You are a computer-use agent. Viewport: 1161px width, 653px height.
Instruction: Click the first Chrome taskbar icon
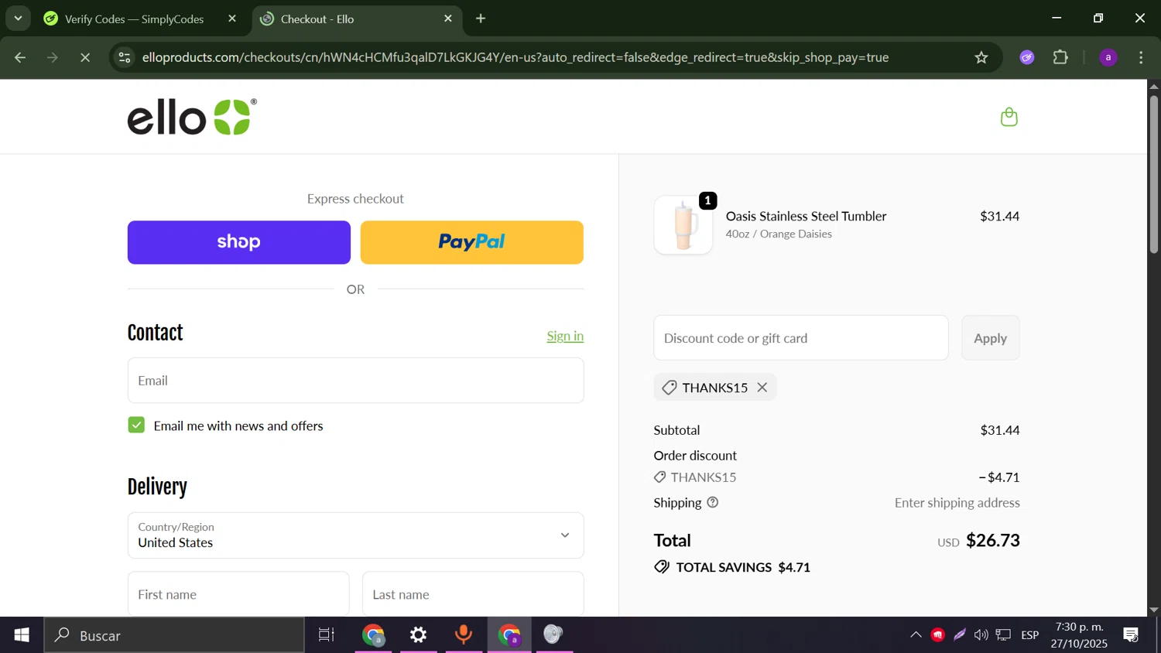coord(374,635)
